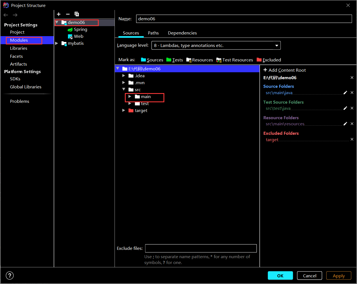Screen dimensions: 357x284
Task: Expand the .mvn folder
Action: 124,83
